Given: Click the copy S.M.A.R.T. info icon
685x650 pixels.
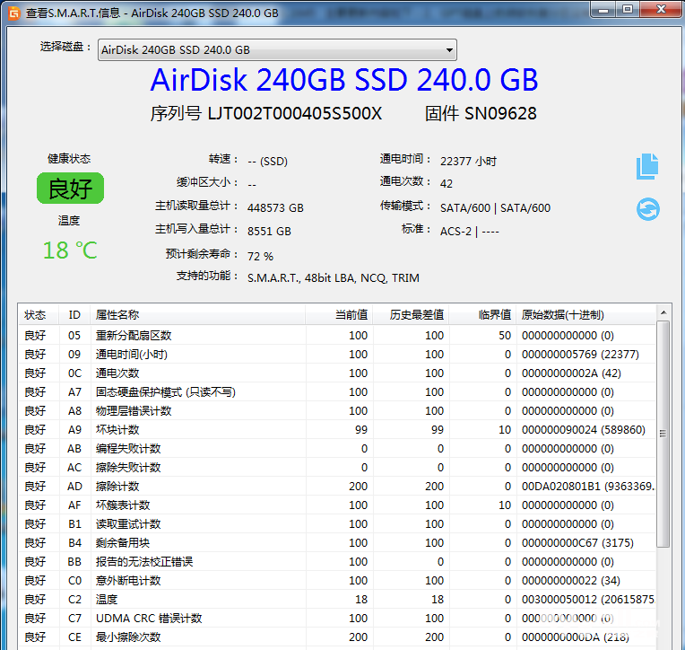Looking at the screenshot, I should [x=647, y=166].
